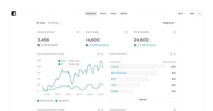Select the Today date filter
Image resolution: width=213 pixels, height=111 pixels.
click(41, 23)
